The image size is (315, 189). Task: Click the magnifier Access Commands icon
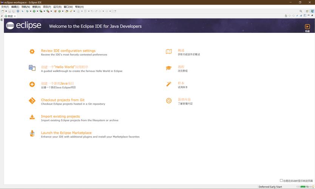coord(301,11)
